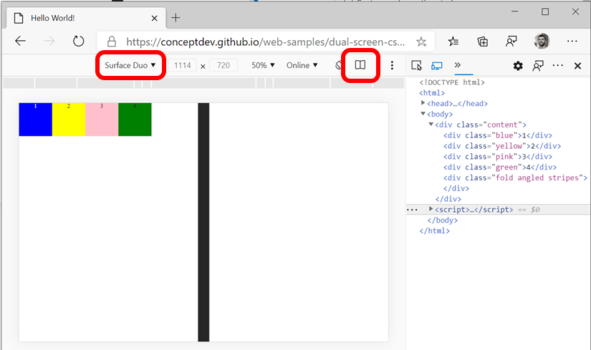Collapse the div class content node
Viewport: 591px width, 350px height.
[x=431, y=124]
